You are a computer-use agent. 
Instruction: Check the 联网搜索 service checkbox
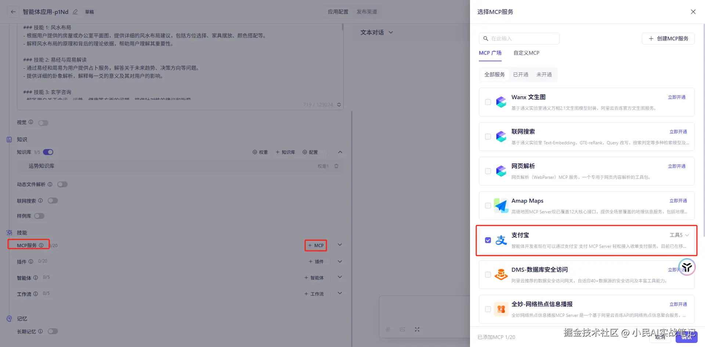point(488,137)
